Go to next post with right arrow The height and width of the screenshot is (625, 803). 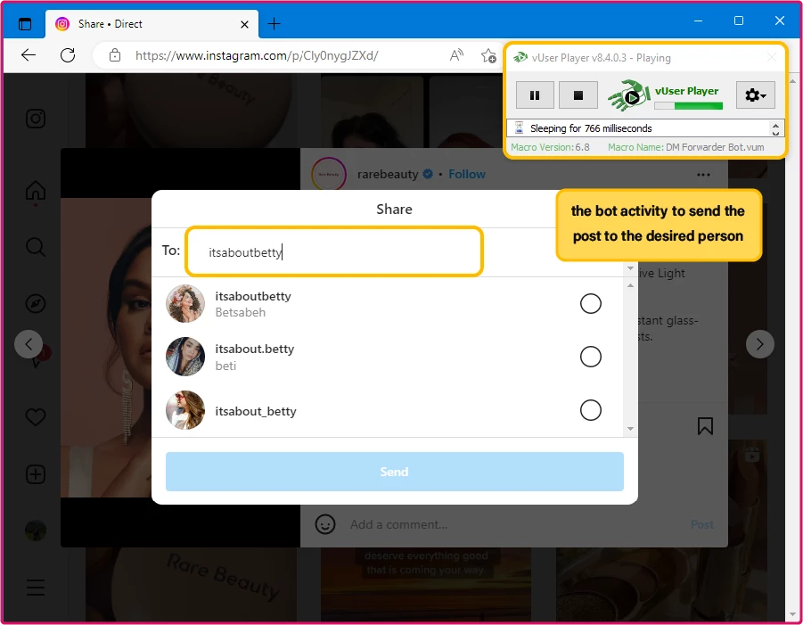759,344
